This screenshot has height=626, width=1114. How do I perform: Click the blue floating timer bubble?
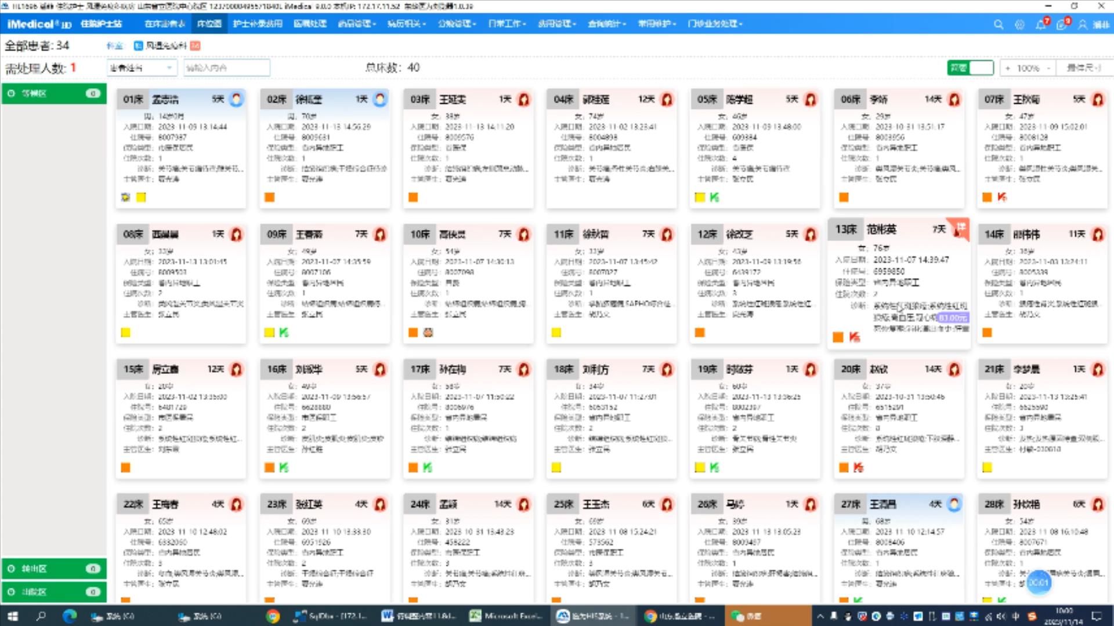[x=1038, y=583]
